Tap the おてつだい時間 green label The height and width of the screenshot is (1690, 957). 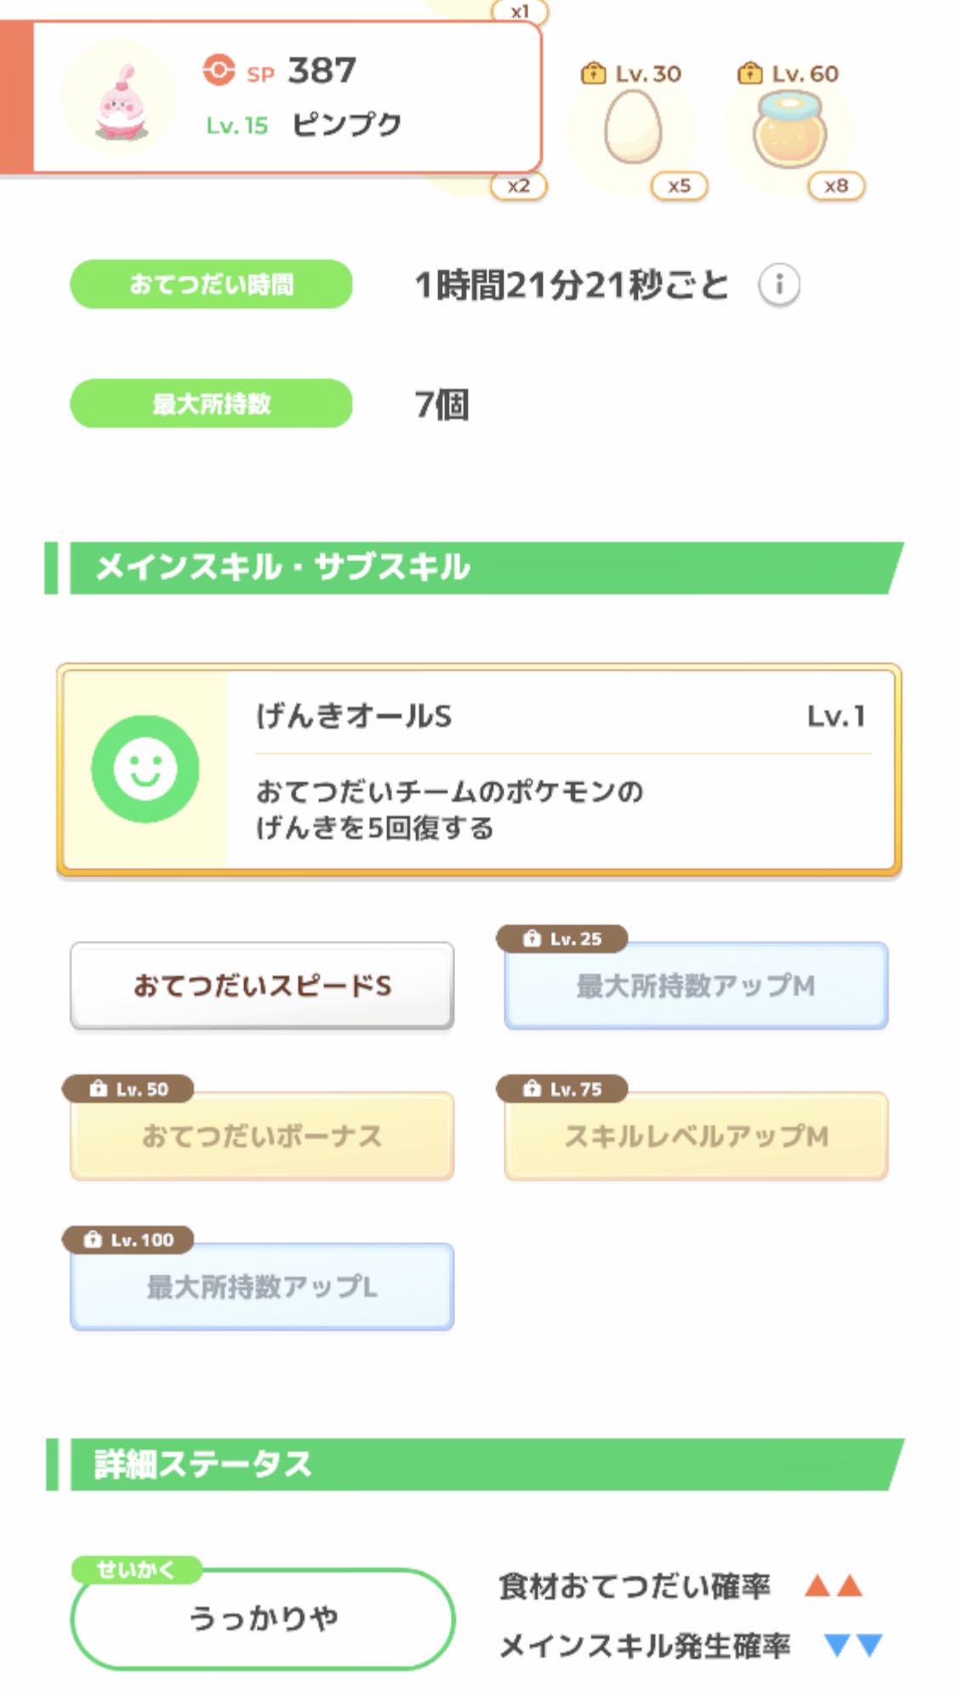(x=211, y=284)
